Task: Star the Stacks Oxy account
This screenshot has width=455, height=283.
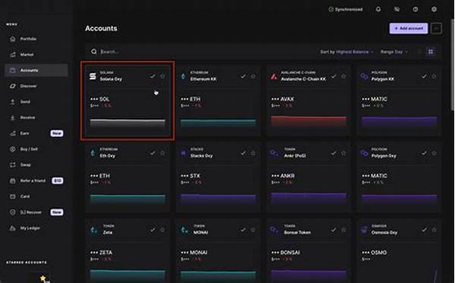Action: point(253,153)
